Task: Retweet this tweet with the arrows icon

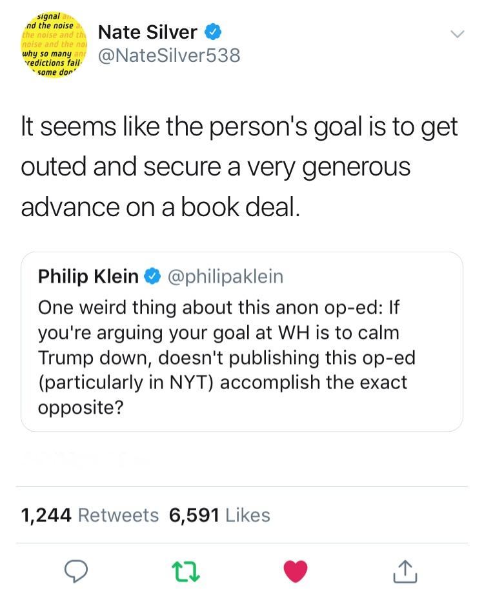Action: tap(186, 570)
